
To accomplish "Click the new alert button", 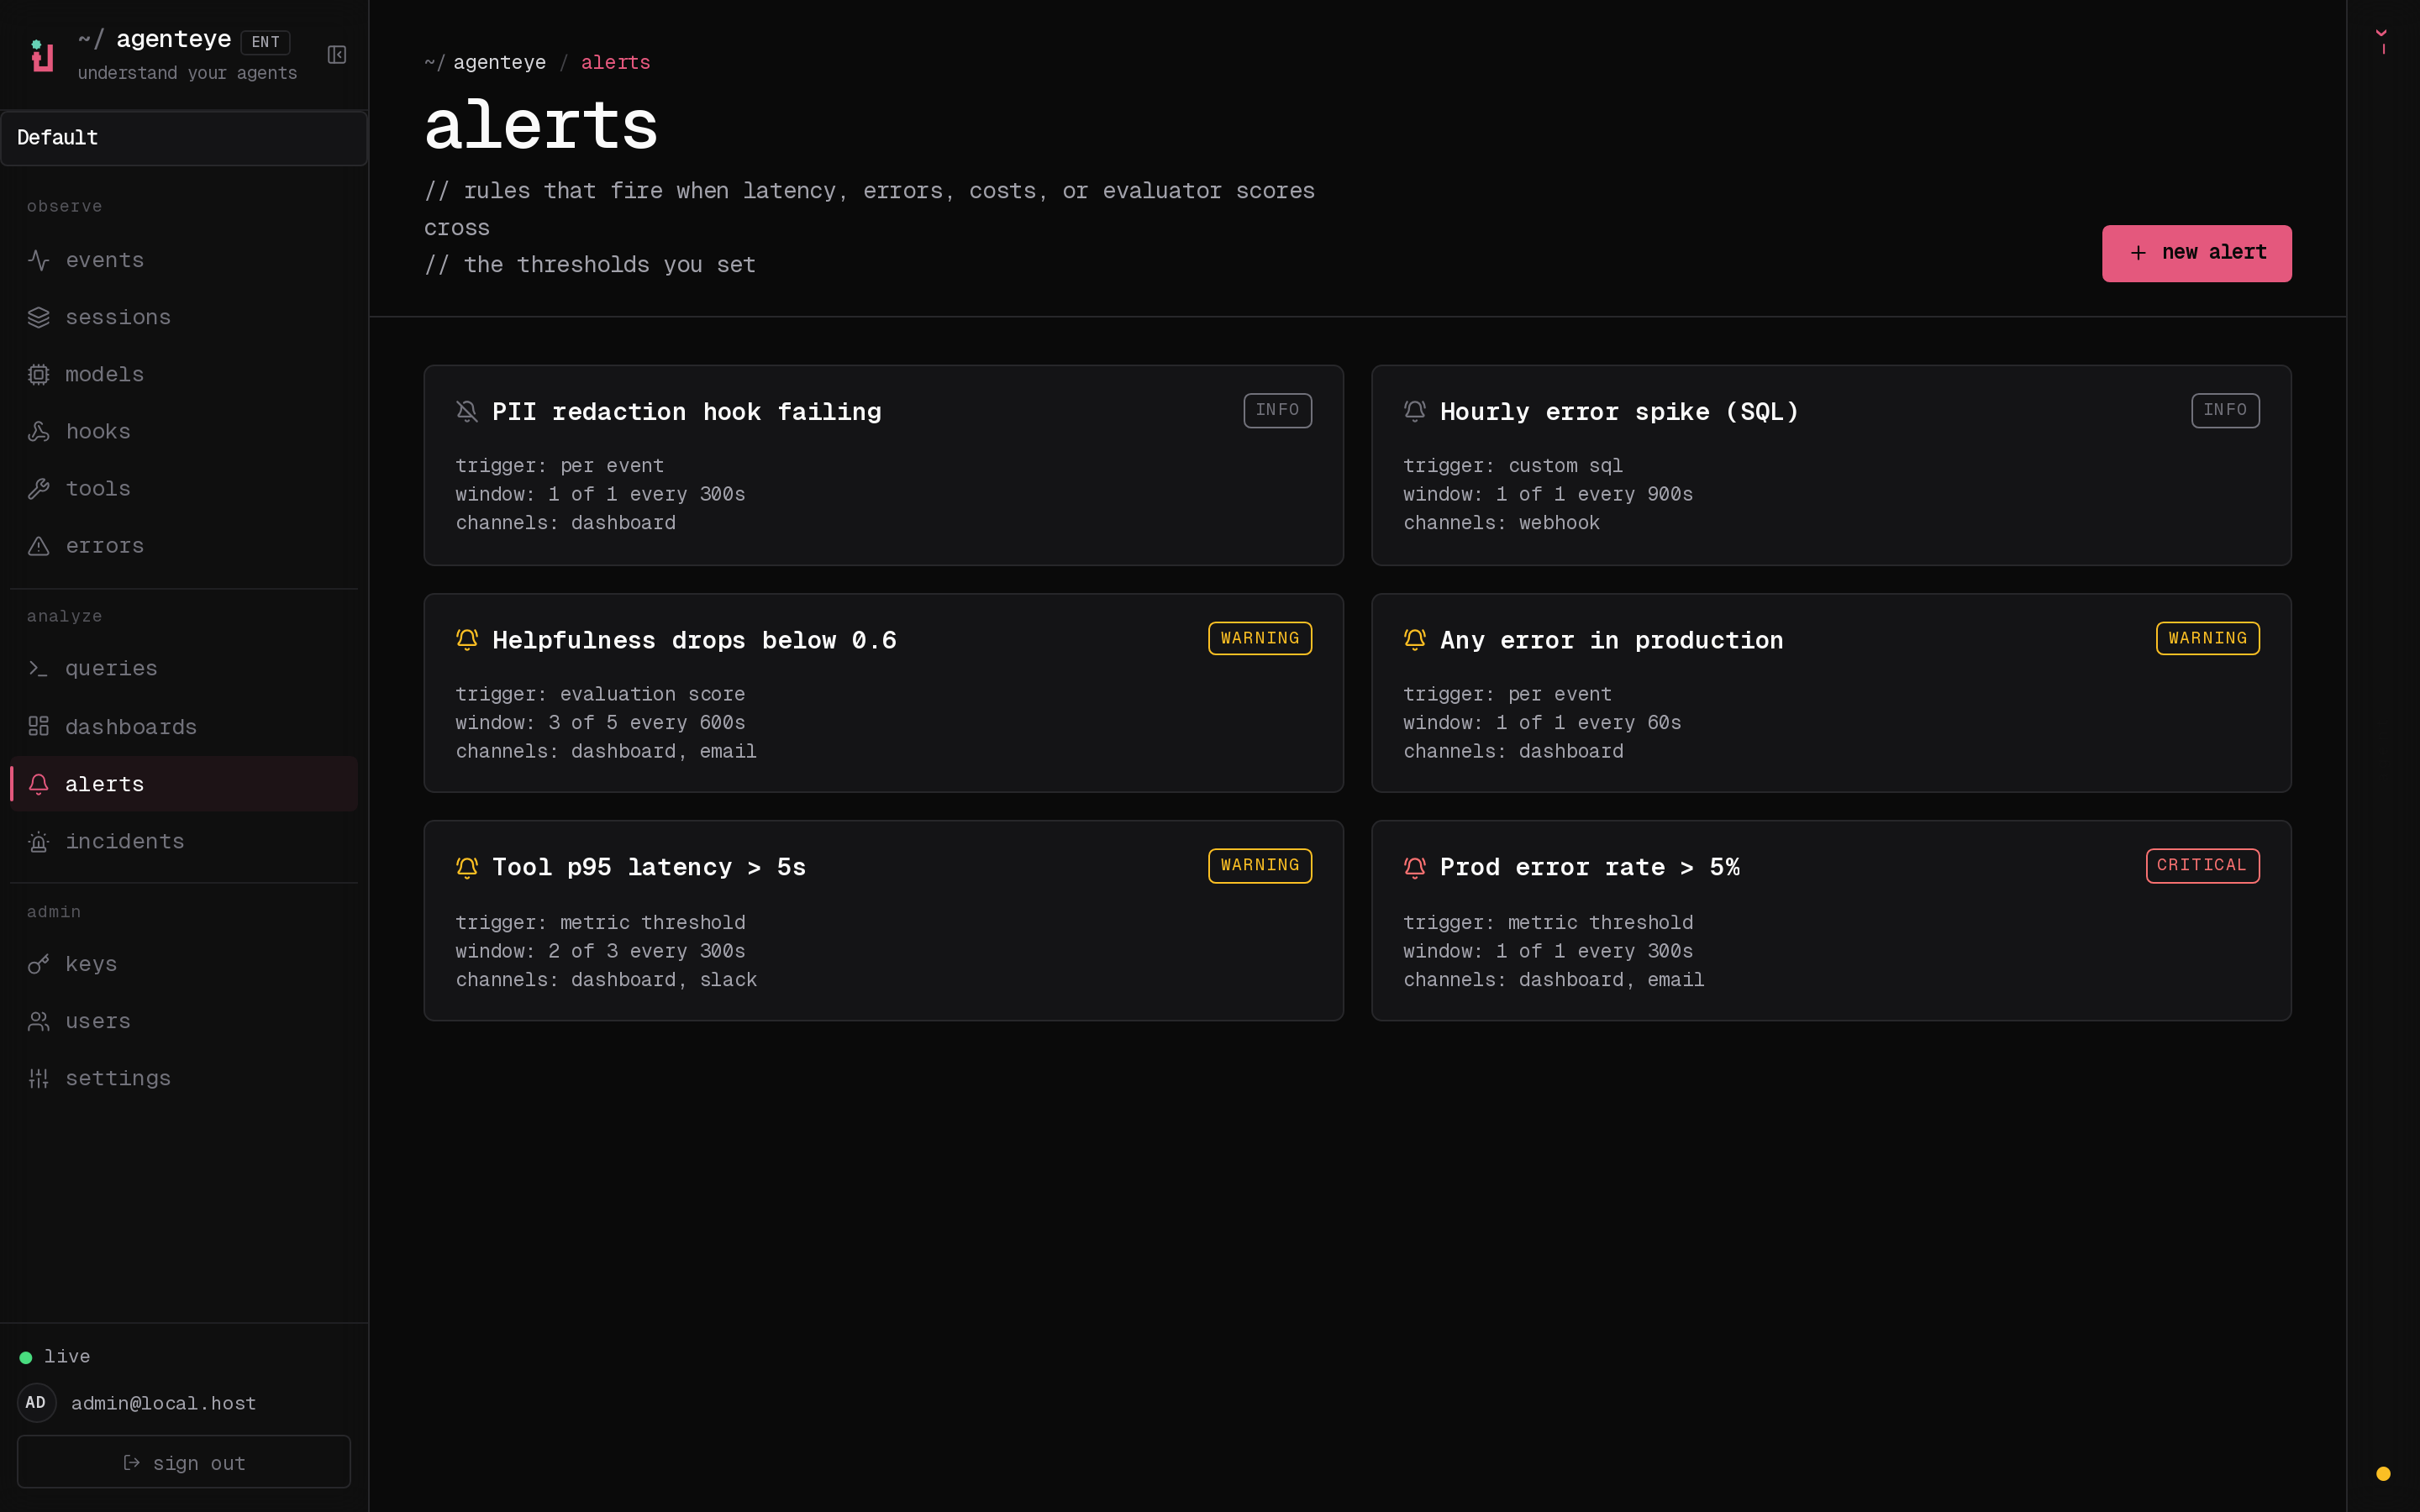I will point(2196,253).
